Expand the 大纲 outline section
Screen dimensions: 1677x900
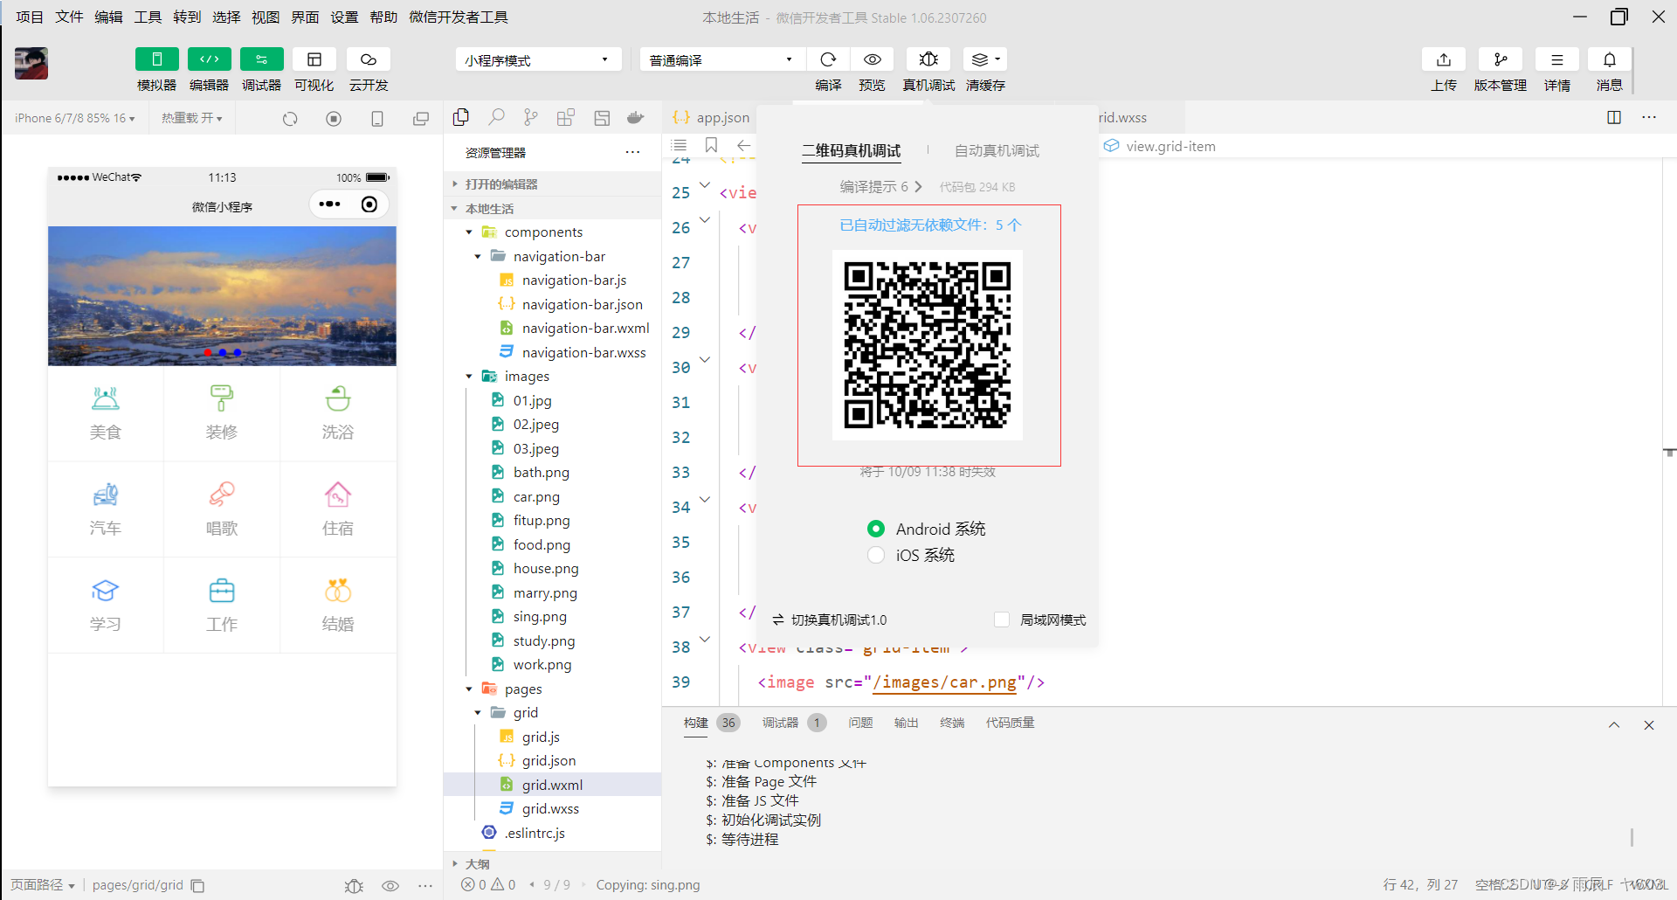click(x=552, y=863)
